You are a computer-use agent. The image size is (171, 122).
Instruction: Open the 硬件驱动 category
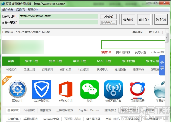click(x=66, y=69)
